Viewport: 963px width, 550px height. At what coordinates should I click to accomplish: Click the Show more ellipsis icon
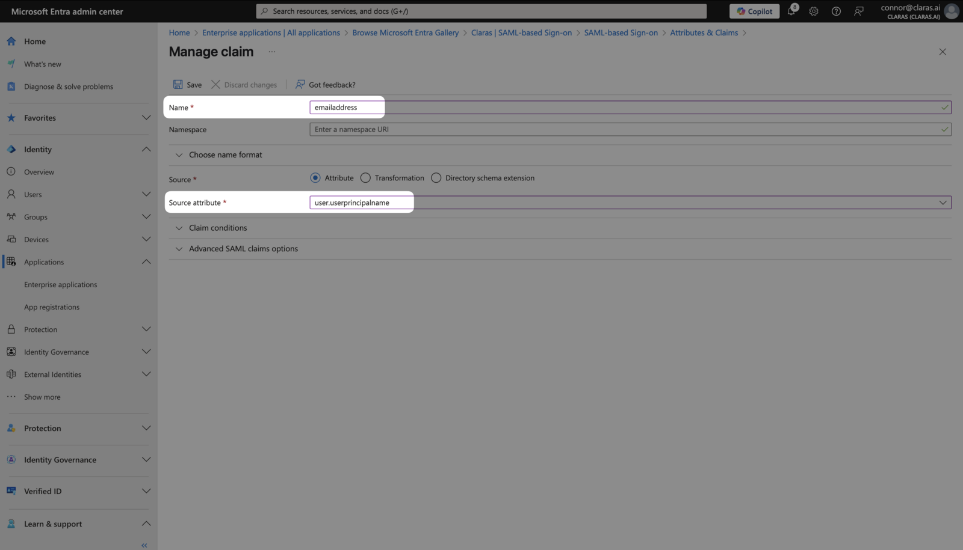(x=11, y=397)
